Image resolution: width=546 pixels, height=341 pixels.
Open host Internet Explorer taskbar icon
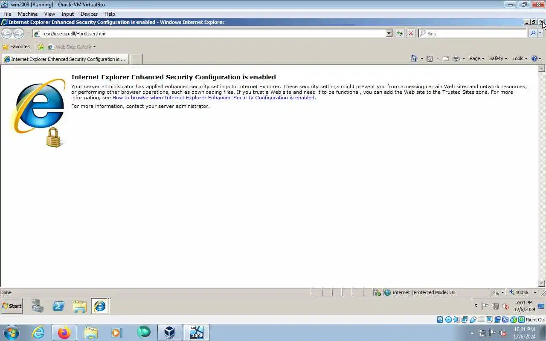tap(38, 332)
